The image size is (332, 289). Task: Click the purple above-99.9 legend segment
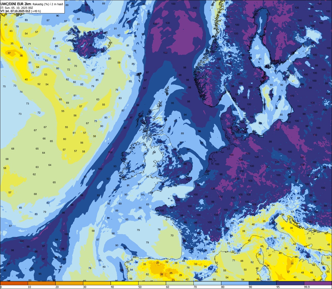click(318, 283)
